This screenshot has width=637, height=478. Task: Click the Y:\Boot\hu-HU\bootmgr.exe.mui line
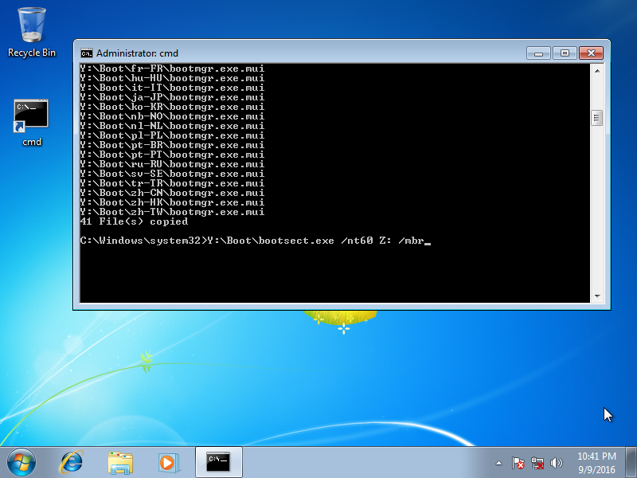tap(172, 78)
